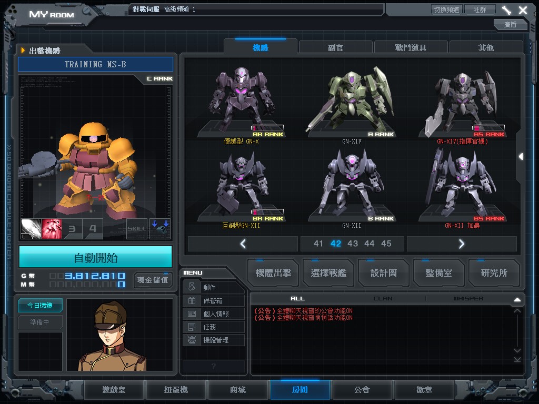Click the 機體出擊 button

pyautogui.click(x=273, y=273)
